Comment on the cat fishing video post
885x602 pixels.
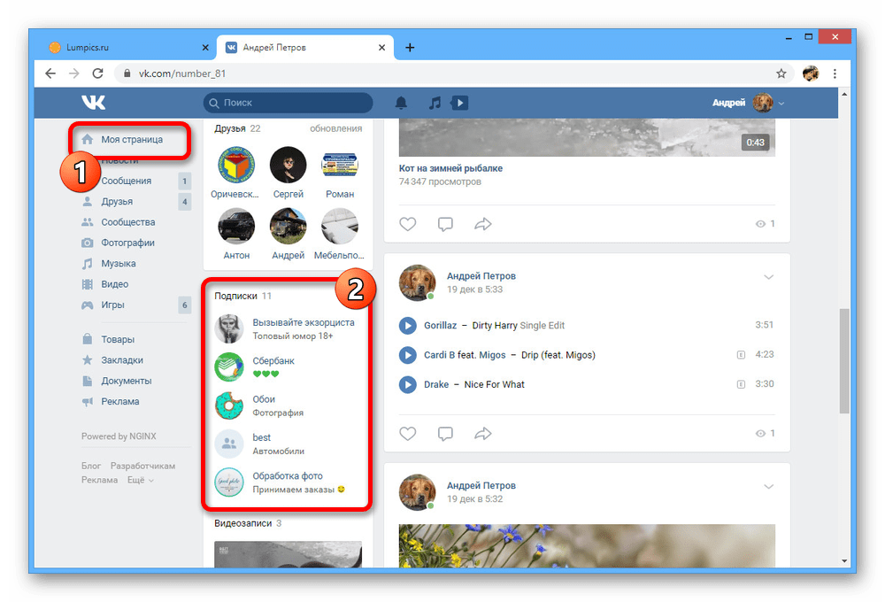click(x=445, y=224)
